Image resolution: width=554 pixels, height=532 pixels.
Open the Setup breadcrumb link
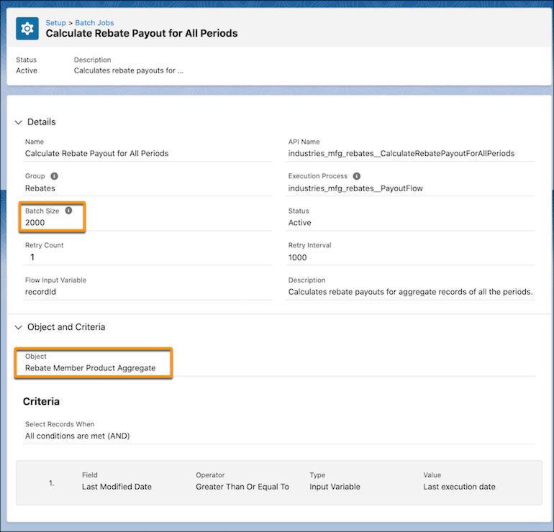click(x=55, y=22)
